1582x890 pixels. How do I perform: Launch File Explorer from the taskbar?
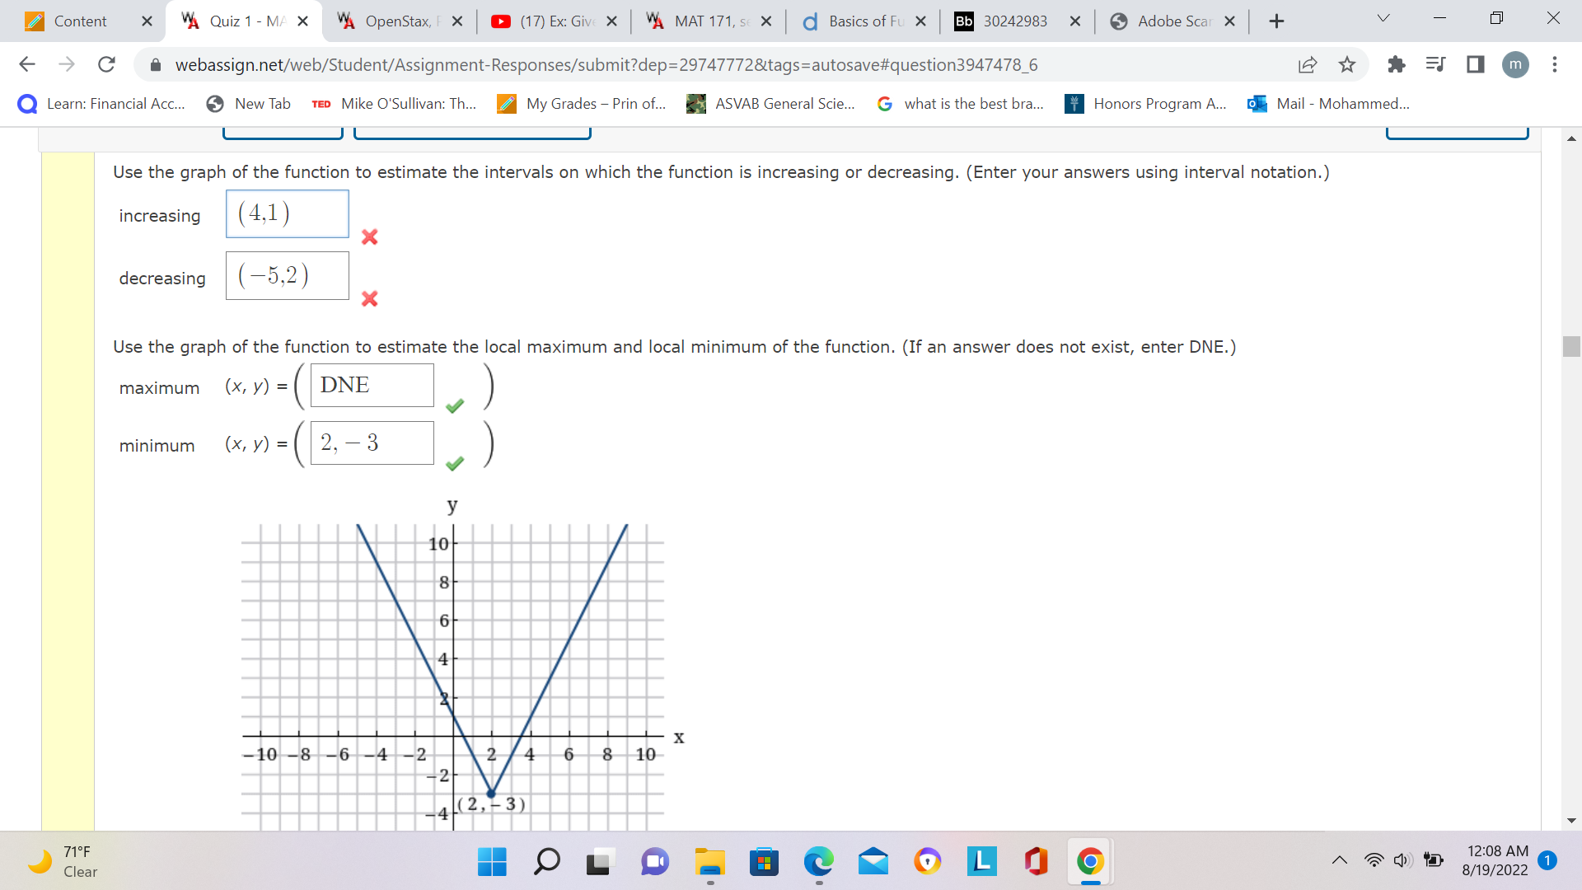tap(709, 863)
